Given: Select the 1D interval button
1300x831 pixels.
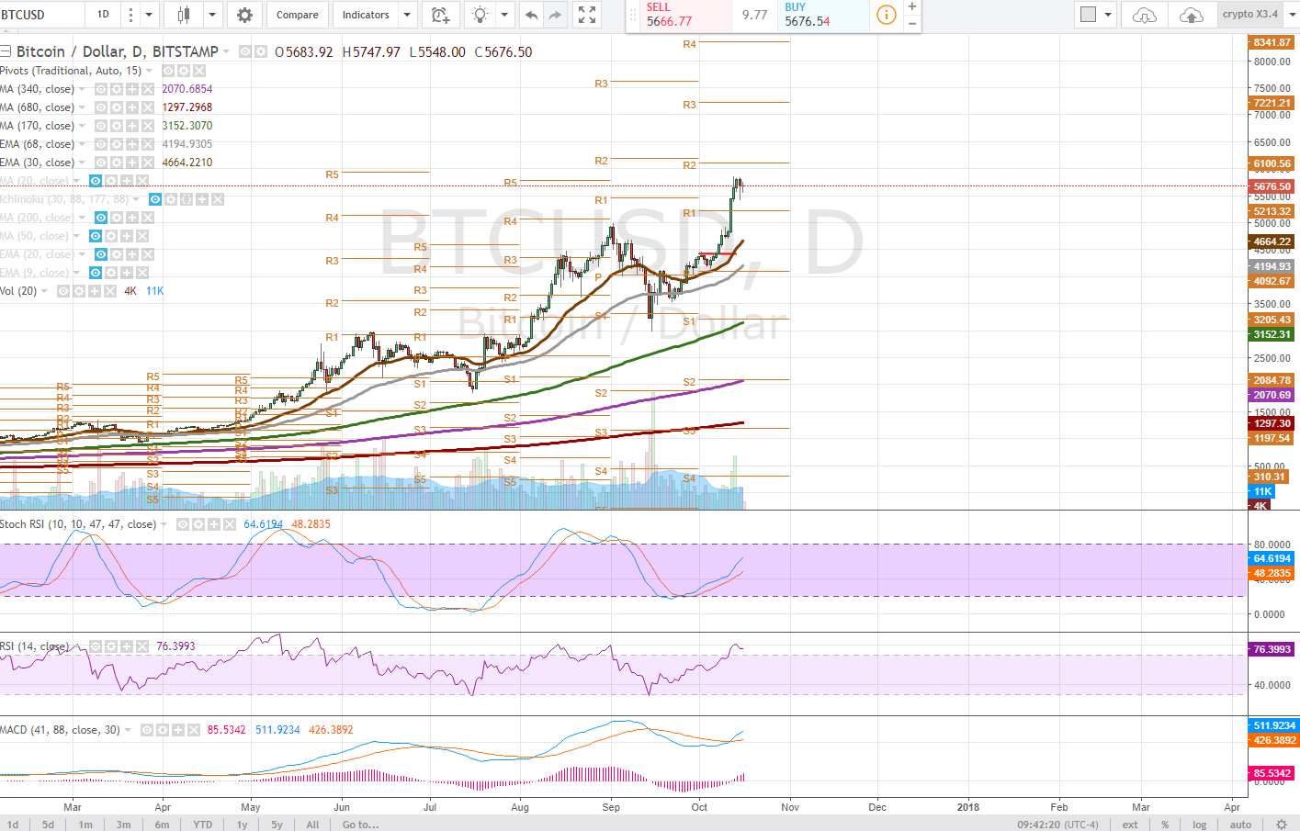Looking at the screenshot, I should (x=103, y=15).
